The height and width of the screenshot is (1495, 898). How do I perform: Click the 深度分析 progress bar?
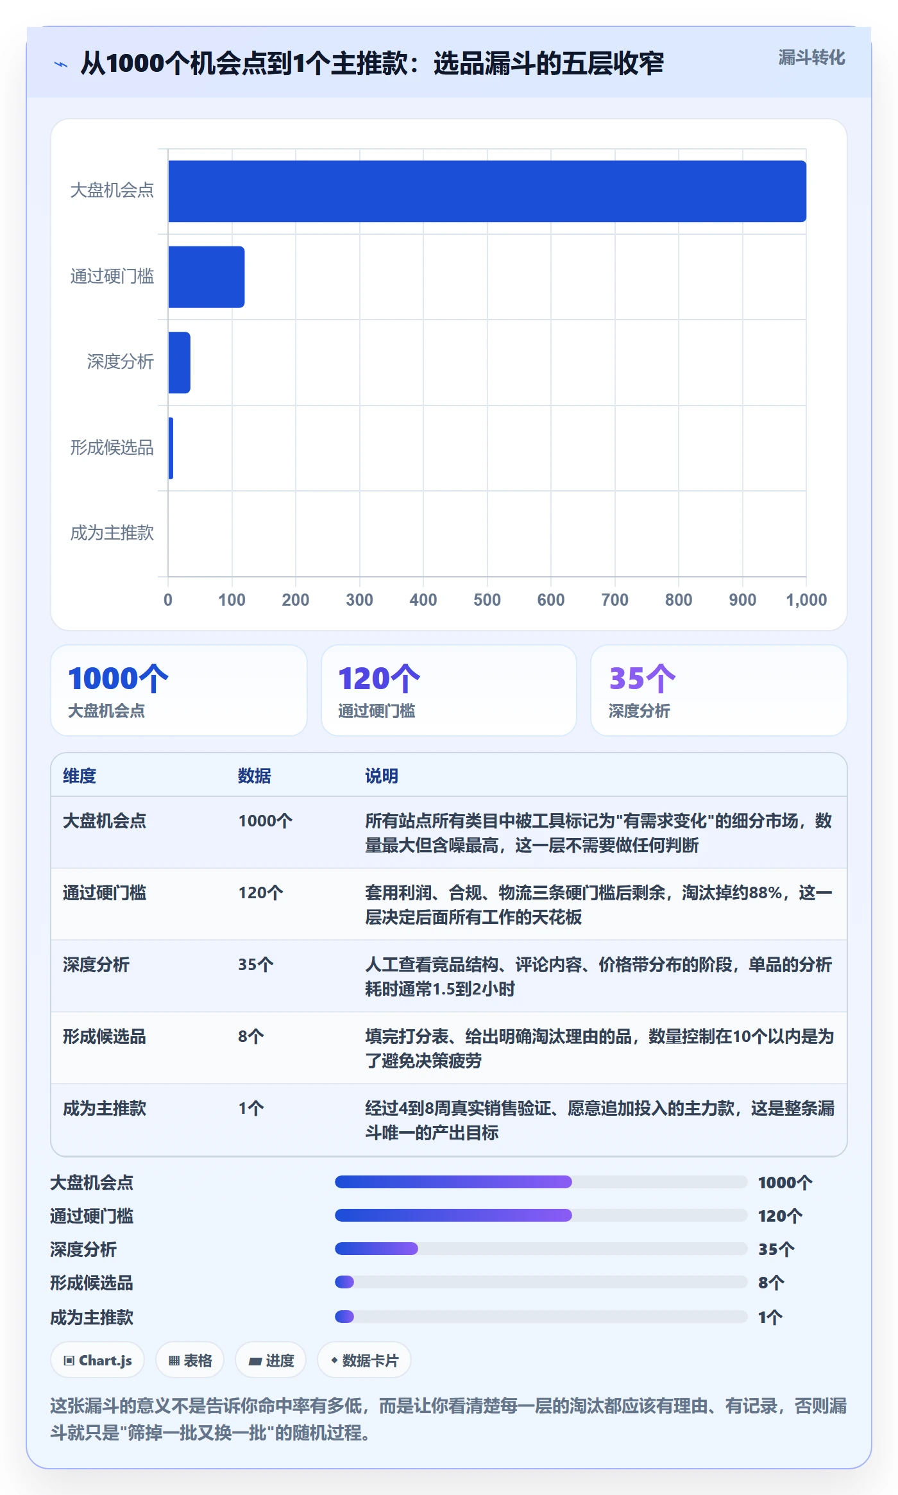tap(541, 1249)
